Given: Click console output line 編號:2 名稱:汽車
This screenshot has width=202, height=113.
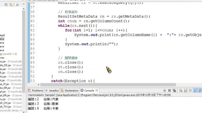Looking at the screenshot, I should (x=43, y=99).
